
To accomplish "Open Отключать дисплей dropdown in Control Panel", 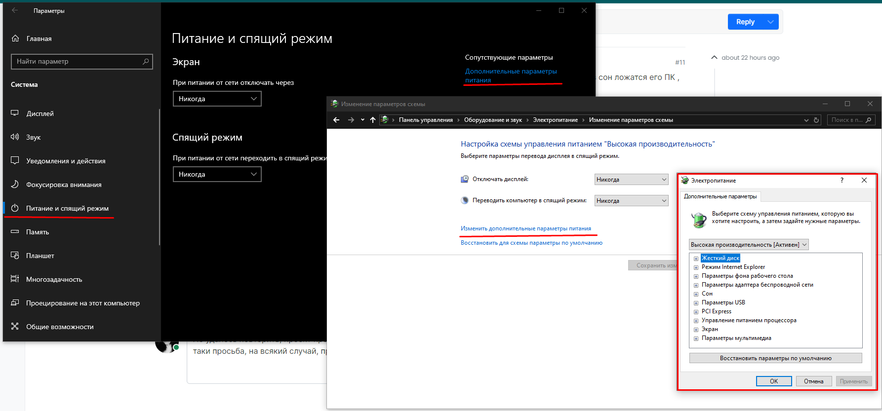I will click(x=631, y=180).
